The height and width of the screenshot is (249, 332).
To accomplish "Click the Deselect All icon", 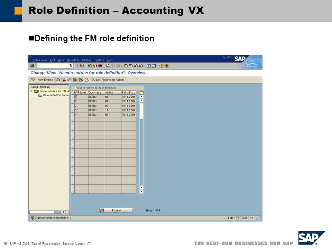I will pyautogui.click(x=86, y=80).
